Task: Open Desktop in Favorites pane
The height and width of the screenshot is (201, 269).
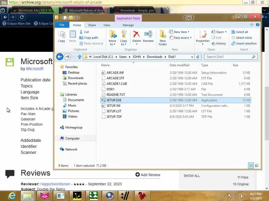Action: coord(74,72)
